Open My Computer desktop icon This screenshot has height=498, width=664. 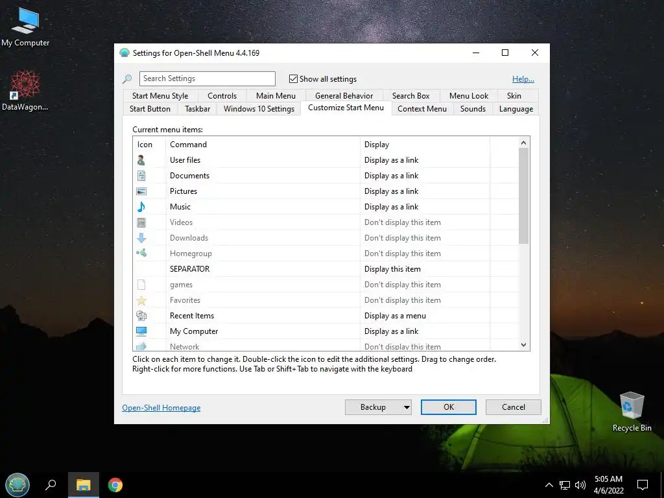[x=25, y=27]
